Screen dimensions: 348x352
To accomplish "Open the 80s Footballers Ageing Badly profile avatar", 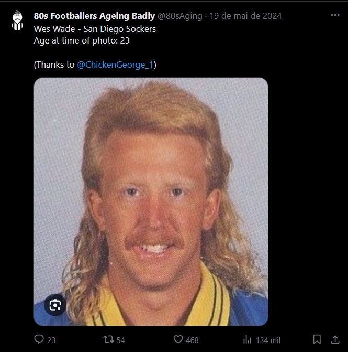I will (x=17, y=20).
